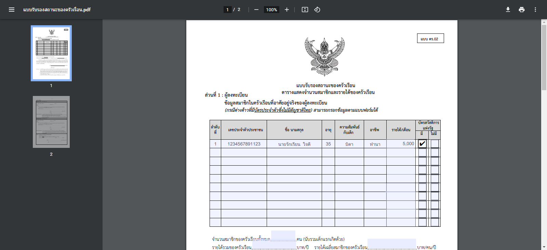
Task: Click the name cell นายรักเรียน ใจดี
Action: coord(294,144)
